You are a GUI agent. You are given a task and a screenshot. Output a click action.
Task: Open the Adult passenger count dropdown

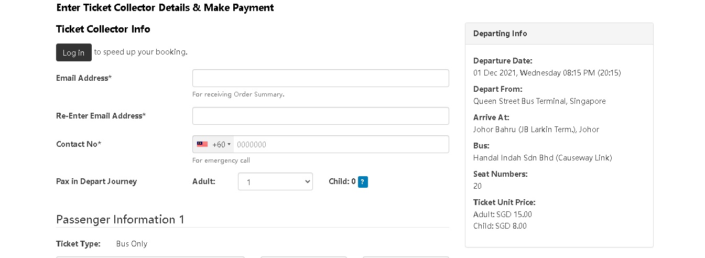click(x=275, y=182)
